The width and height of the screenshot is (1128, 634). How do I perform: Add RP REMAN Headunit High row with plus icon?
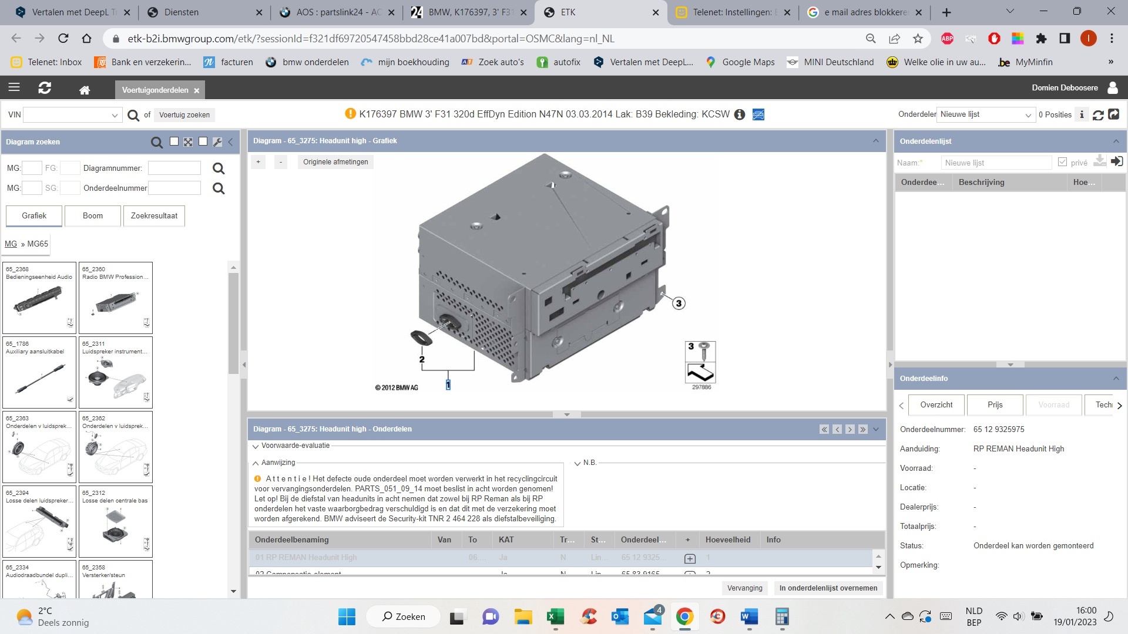coord(690,558)
